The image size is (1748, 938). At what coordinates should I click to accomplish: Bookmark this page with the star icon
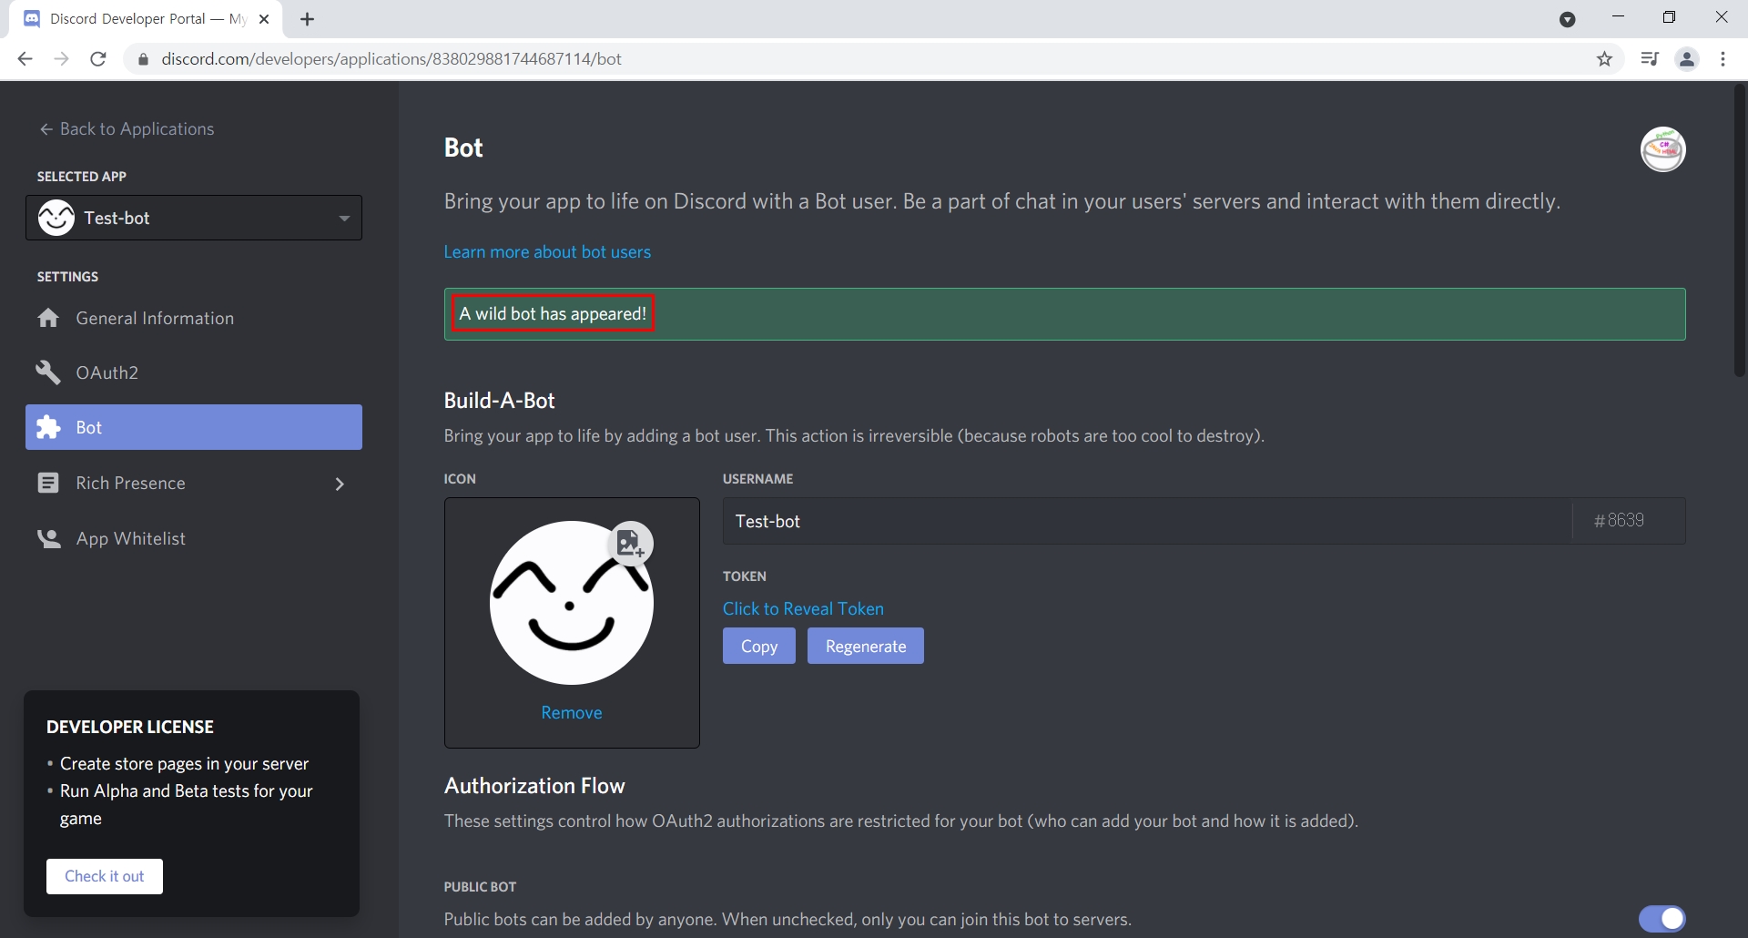1604,59
